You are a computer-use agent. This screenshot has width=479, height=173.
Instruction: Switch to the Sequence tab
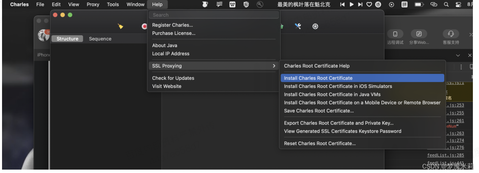click(100, 39)
